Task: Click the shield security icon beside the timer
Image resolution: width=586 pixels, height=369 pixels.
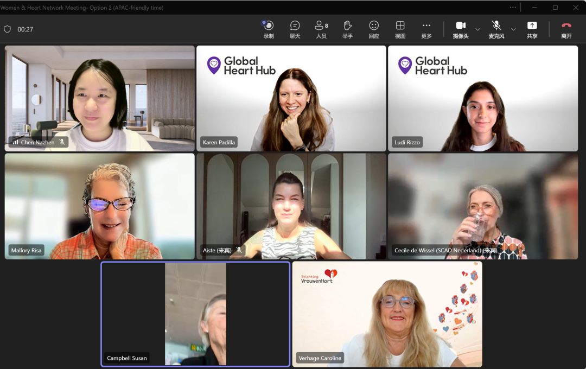Action: pyautogui.click(x=7, y=29)
